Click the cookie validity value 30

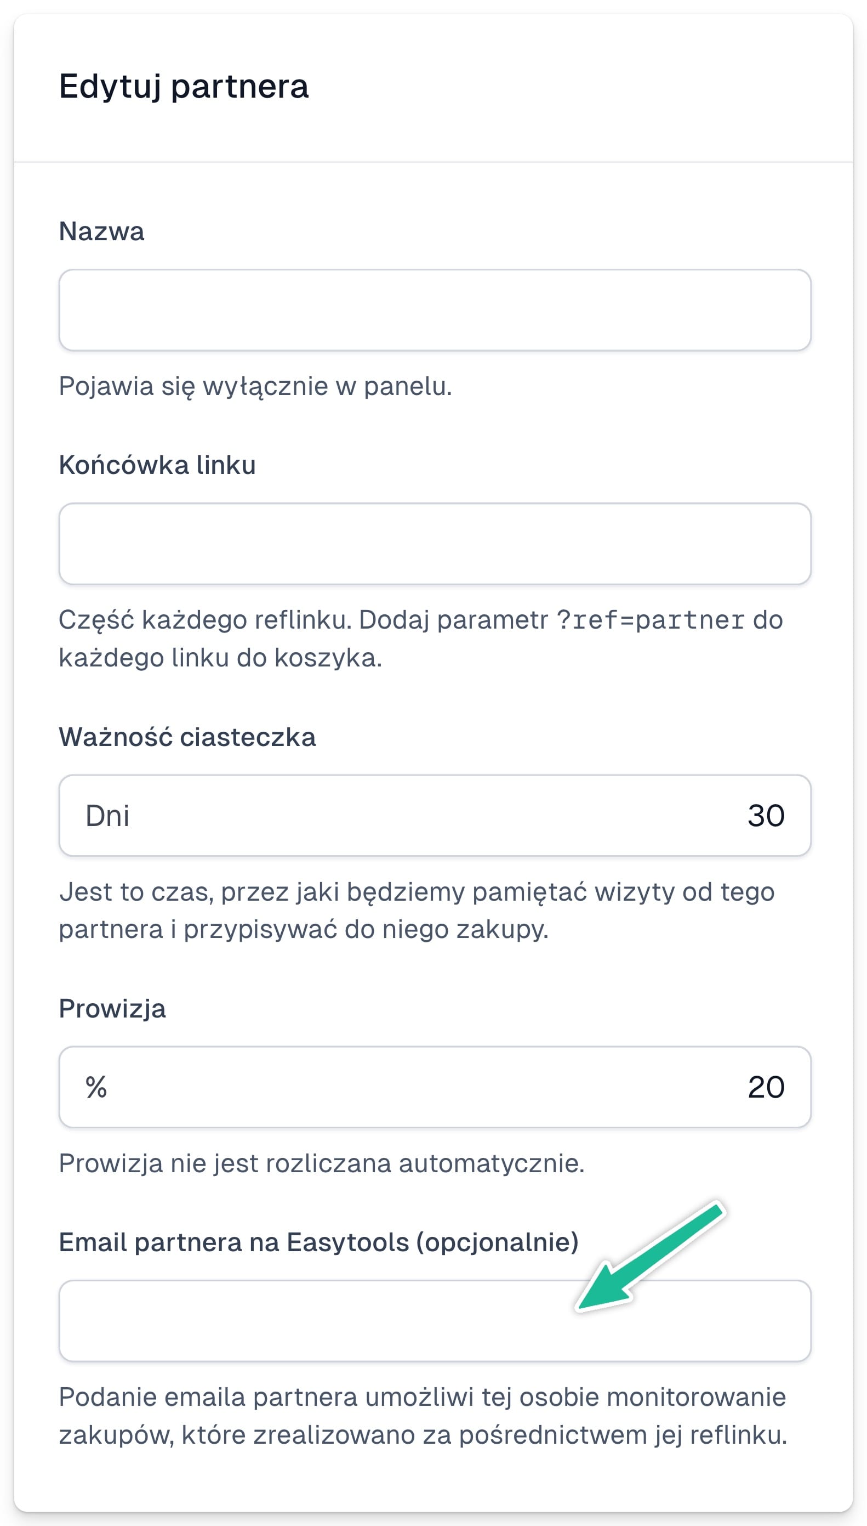point(766,815)
